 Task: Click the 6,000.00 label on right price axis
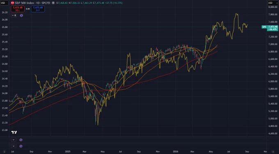coord(273,82)
